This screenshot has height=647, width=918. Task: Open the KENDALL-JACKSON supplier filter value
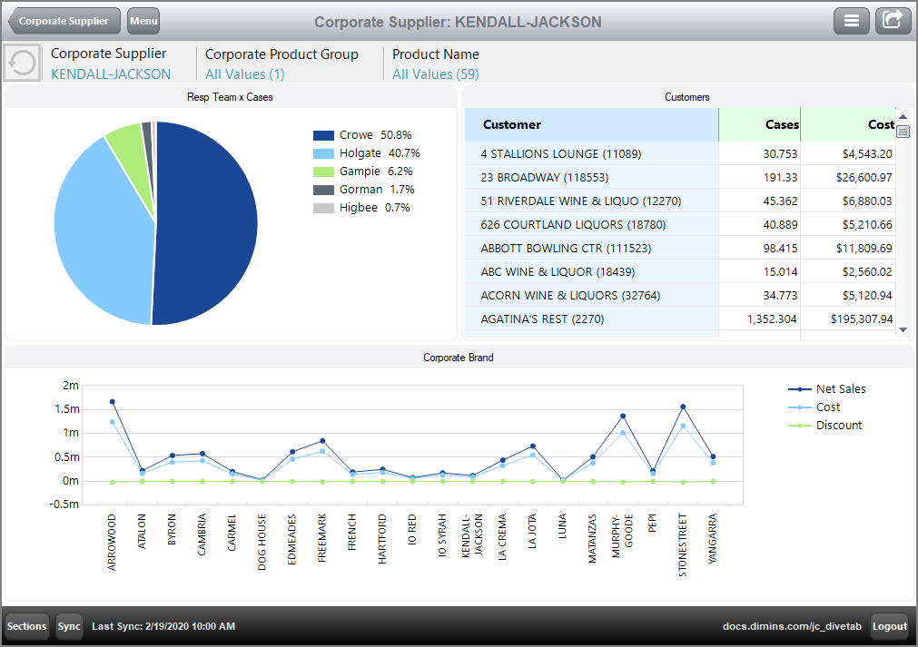click(110, 74)
